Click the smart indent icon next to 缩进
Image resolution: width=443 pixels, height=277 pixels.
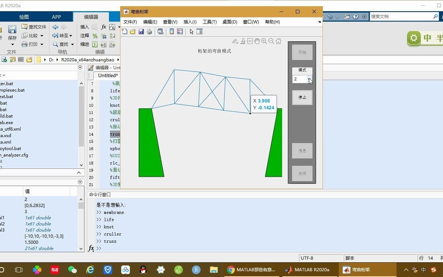[95, 44]
